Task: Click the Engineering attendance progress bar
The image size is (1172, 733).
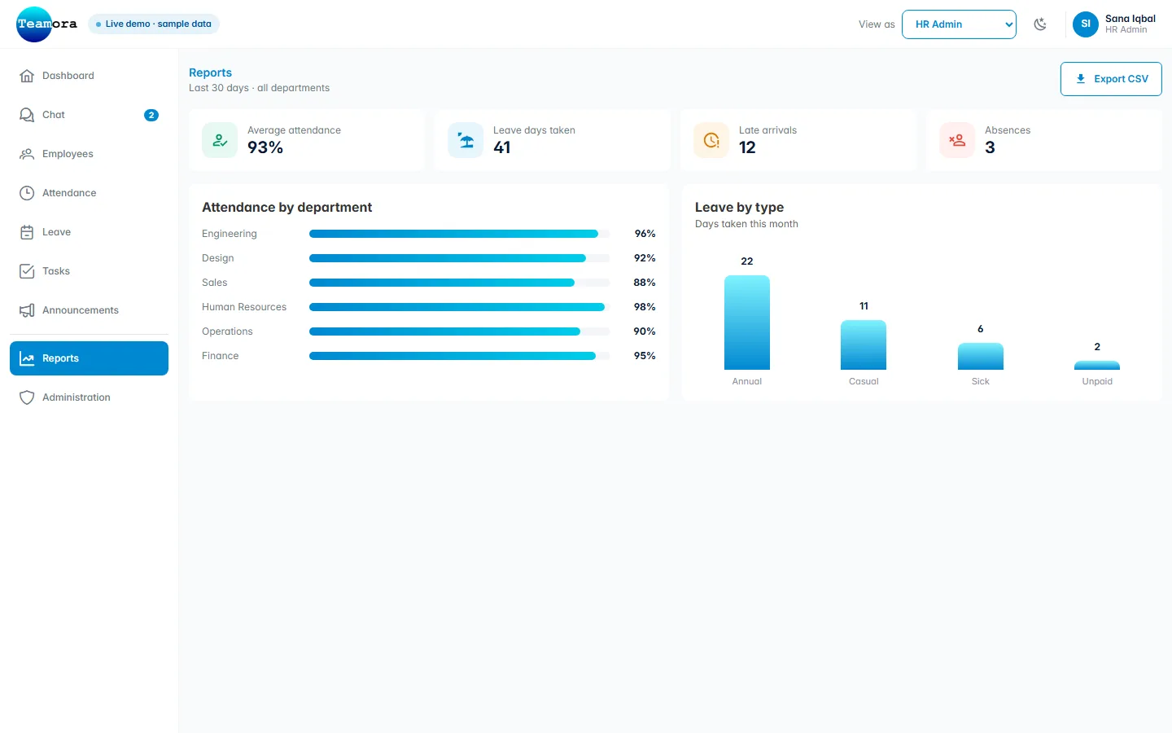Action: click(459, 234)
